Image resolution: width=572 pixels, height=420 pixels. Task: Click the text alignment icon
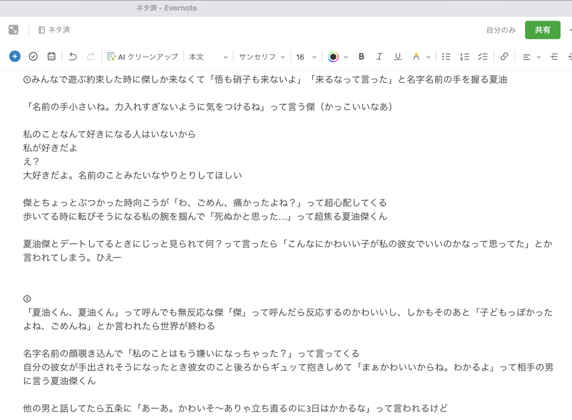coord(527,57)
